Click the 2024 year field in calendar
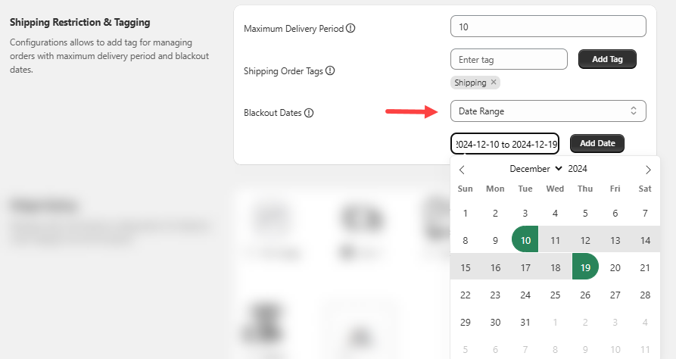Screen dimensions: 676x359 [578, 169]
